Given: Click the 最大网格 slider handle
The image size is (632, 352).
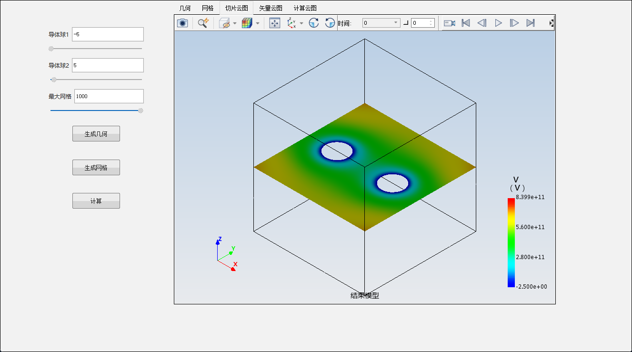Looking at the screenshot, I should coord(140,111).
